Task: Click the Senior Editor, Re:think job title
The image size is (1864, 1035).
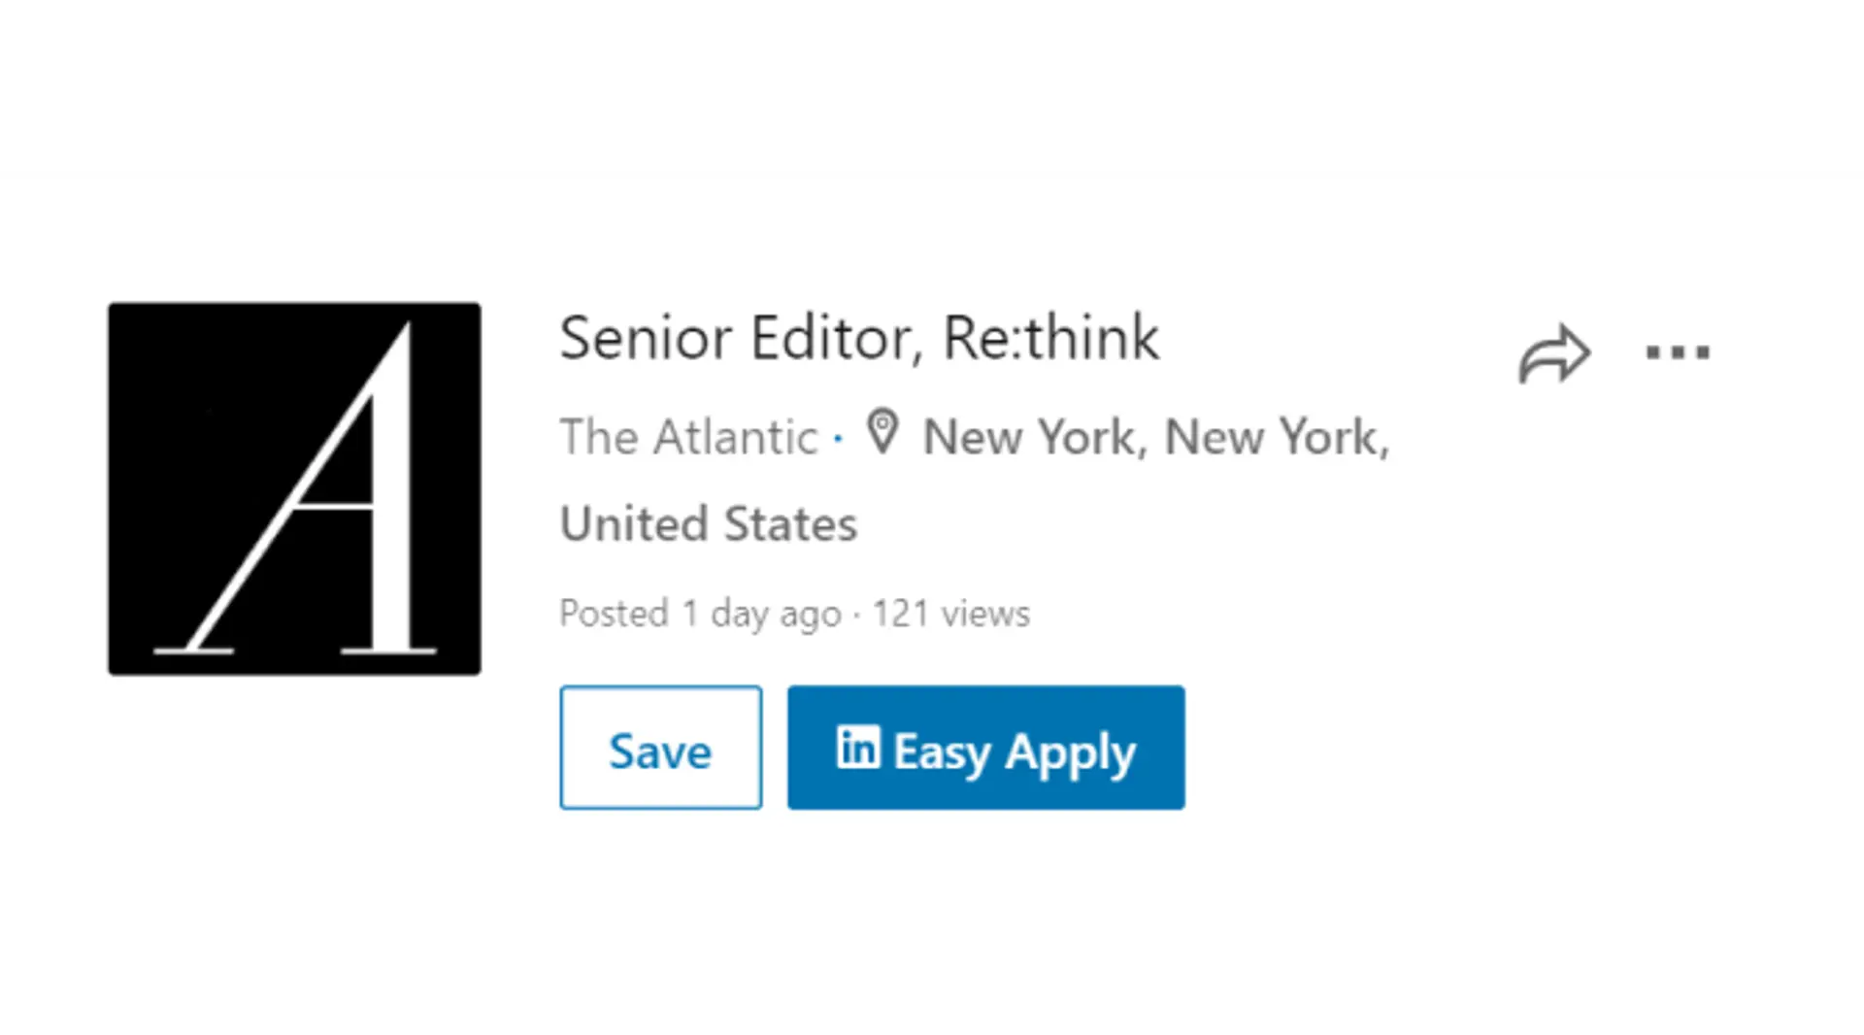Action: pos(858,338)
